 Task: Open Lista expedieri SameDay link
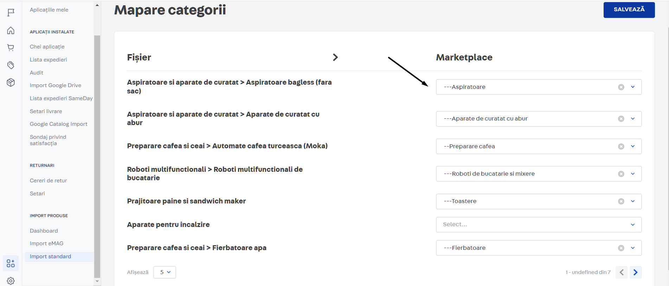click(61, 98)
